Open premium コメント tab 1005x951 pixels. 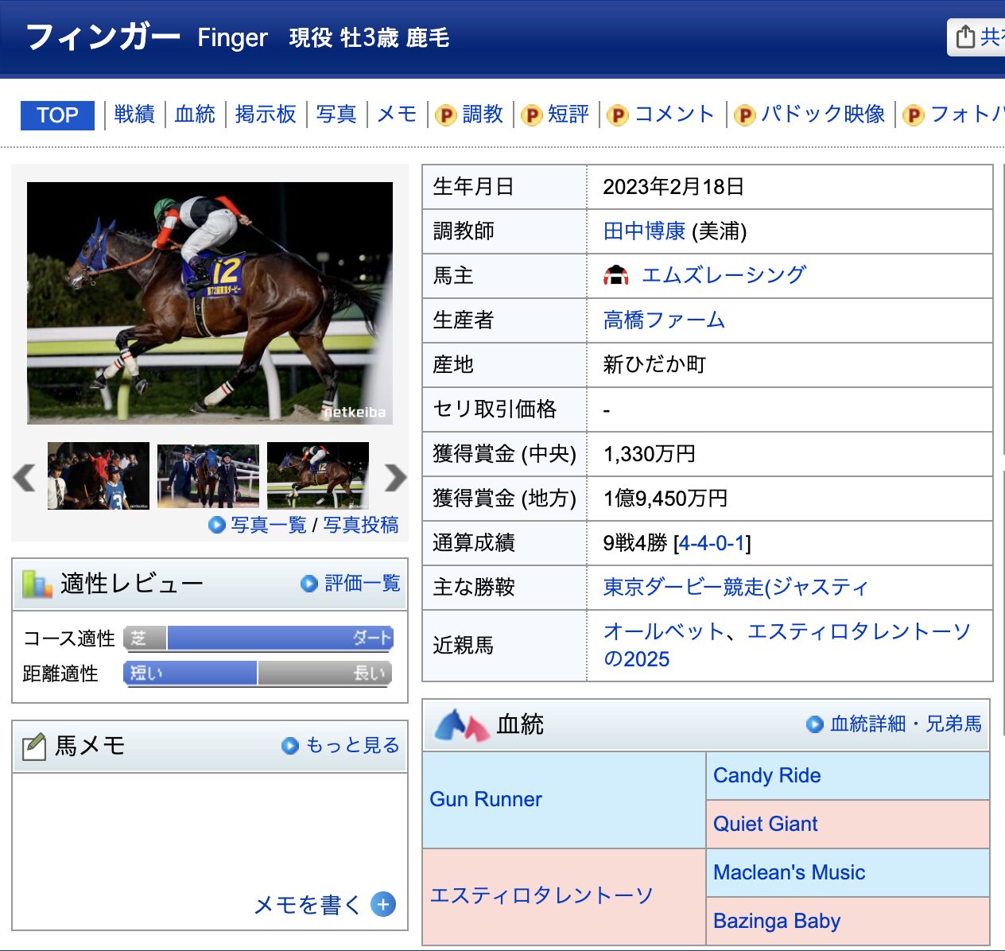(675, 115)
